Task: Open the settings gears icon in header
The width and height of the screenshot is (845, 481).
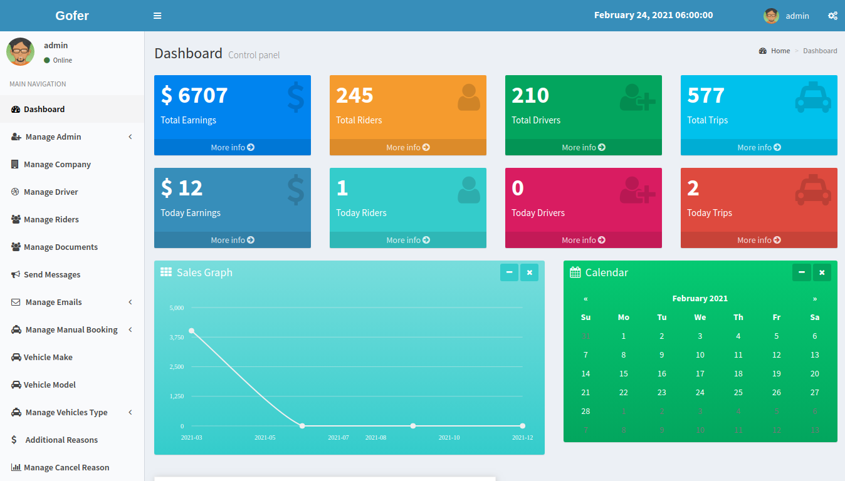Action: 832,16
